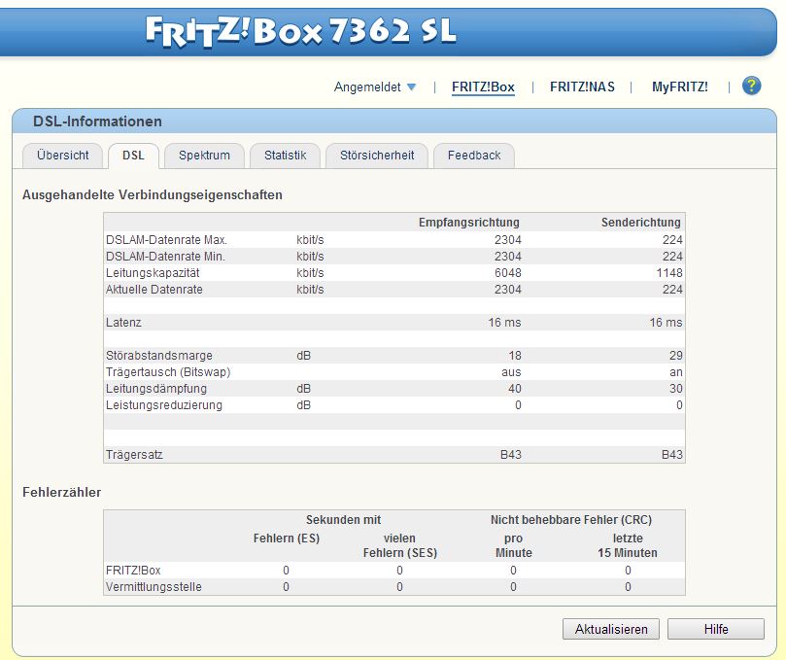
Task: Click the Störabstandsmarge value 29
Action: pyautogui.click(x=675, y=356)
